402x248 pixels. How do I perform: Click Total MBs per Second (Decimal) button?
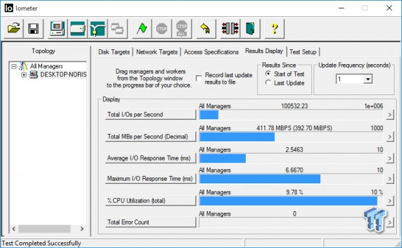[x=150, y=137]
